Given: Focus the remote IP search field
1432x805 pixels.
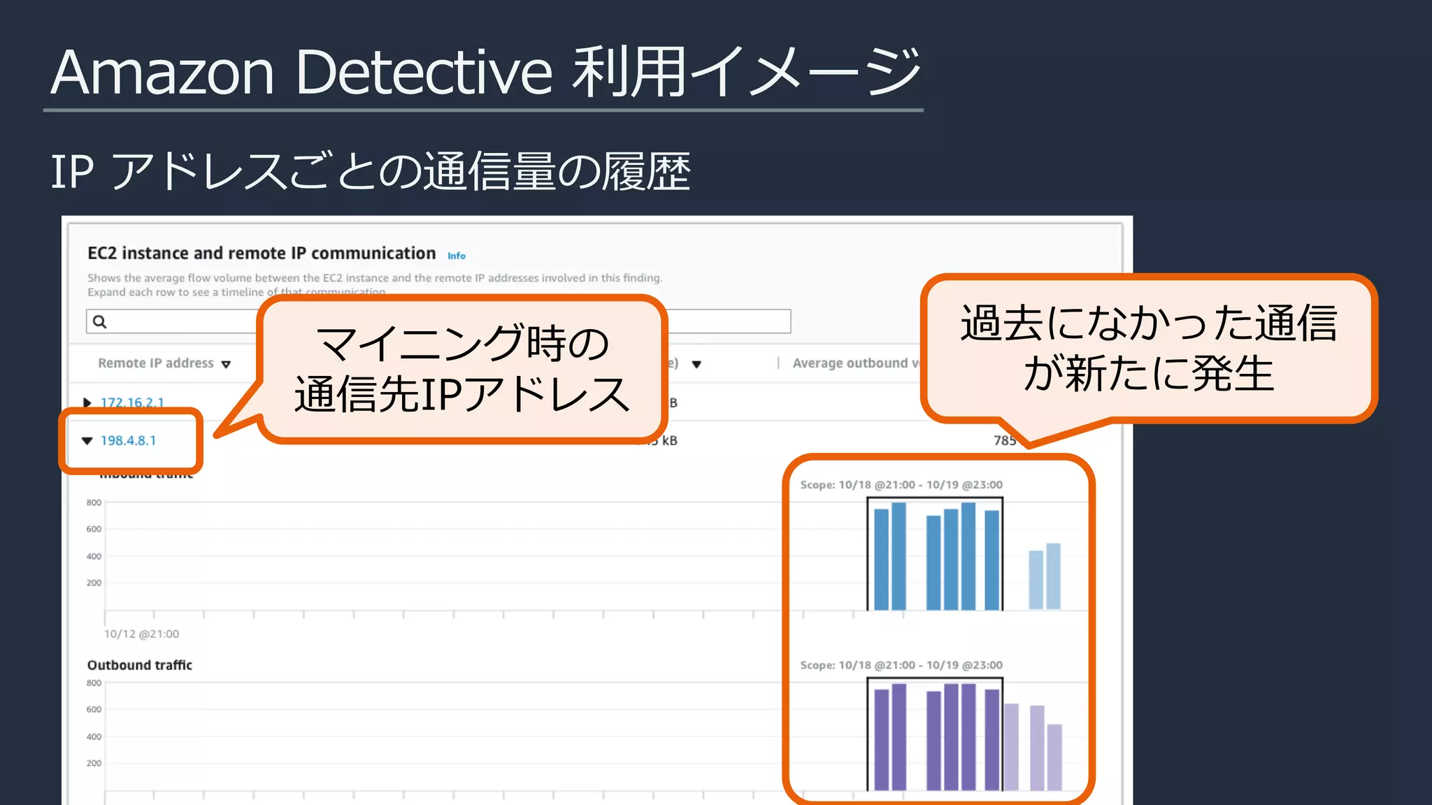Looking at the screenshot, I should [x=438, y=321].
